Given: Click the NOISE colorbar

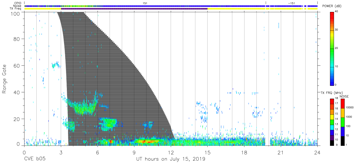Looking at the screenshot, I should (343, 122).
